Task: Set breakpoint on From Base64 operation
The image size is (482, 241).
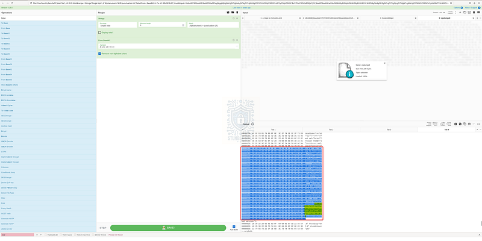Action: pos(237,40)
